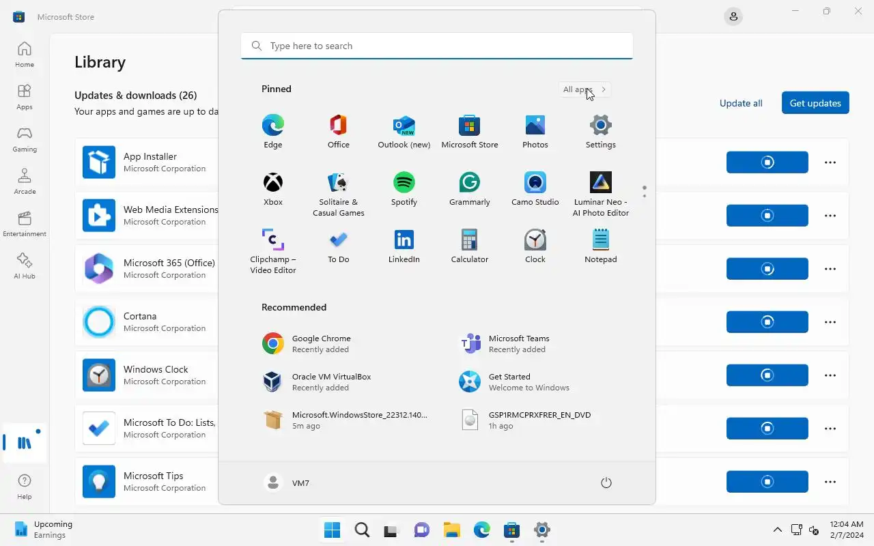The image size is (874, 546).
Task: Open more options for Windows Clock
Action: [830, 375]
